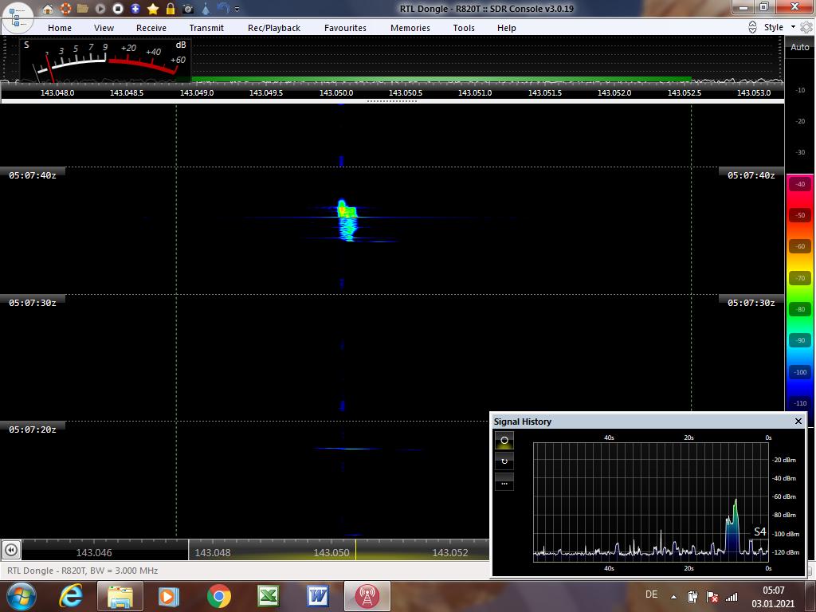816x612 pixels.
Task: Click the house icon in quick access toolbar
Action: tap(47, 9)
